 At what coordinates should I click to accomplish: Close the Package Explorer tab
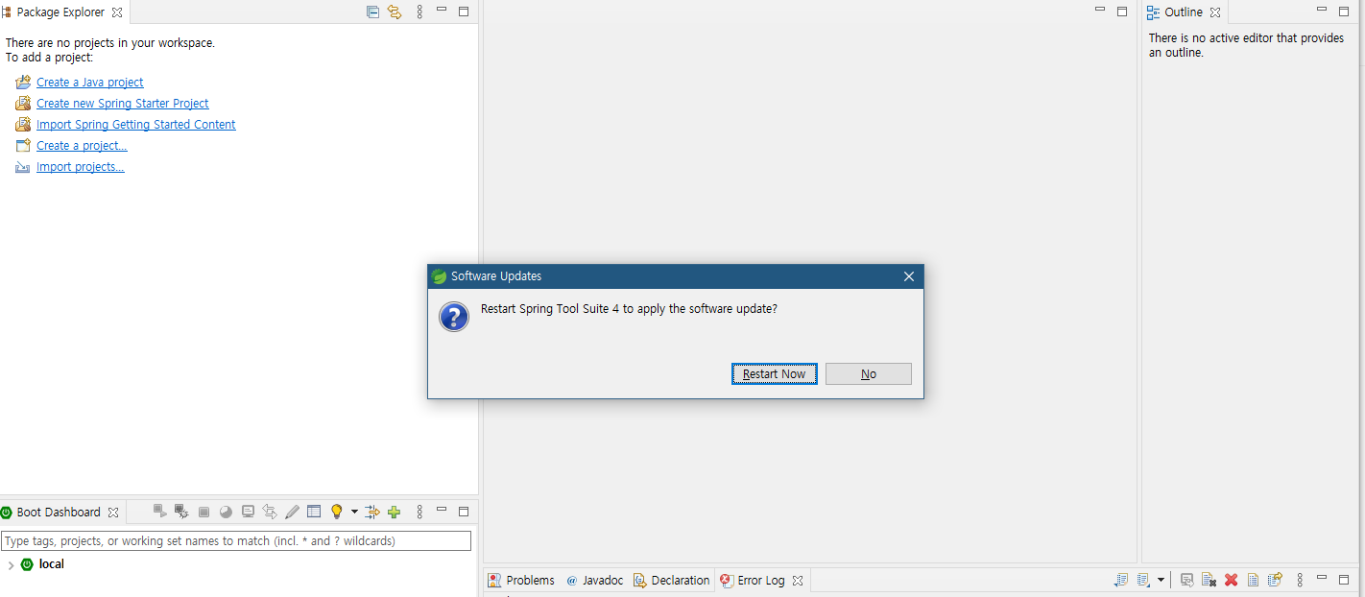[117, 12]
